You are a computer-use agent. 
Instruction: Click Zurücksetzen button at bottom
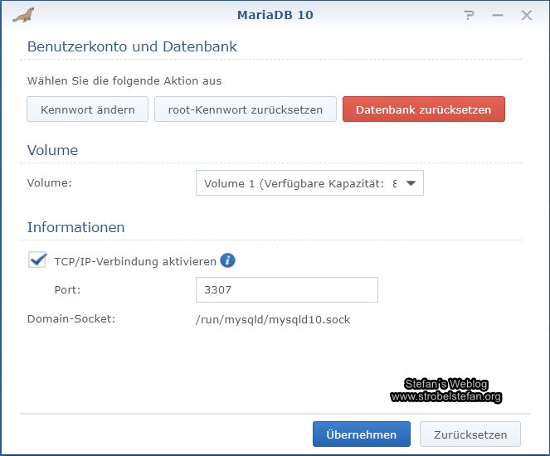pyautogui.click(x=470, y=434)
